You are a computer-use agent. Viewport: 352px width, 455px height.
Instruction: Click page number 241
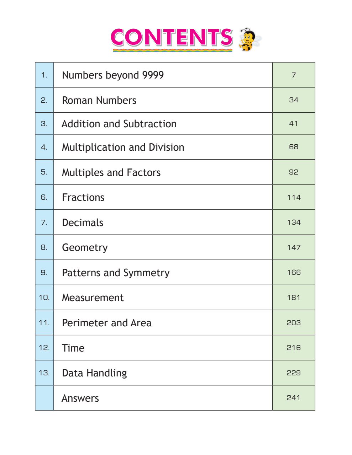point(294,398)
